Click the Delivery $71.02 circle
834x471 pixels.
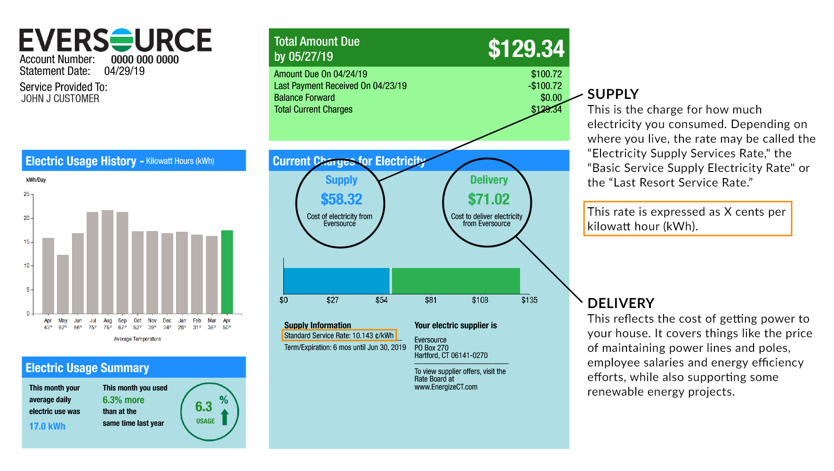pos(487,202)
